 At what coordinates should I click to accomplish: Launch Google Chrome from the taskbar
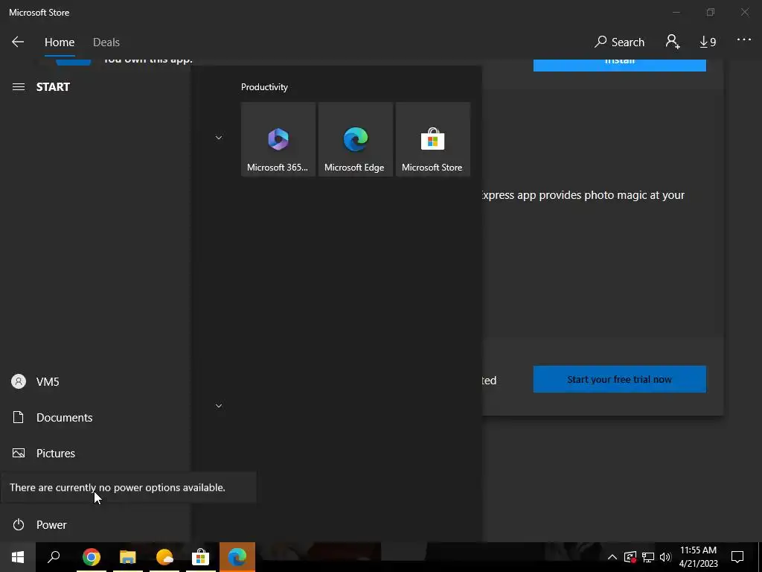pos(92,557)
